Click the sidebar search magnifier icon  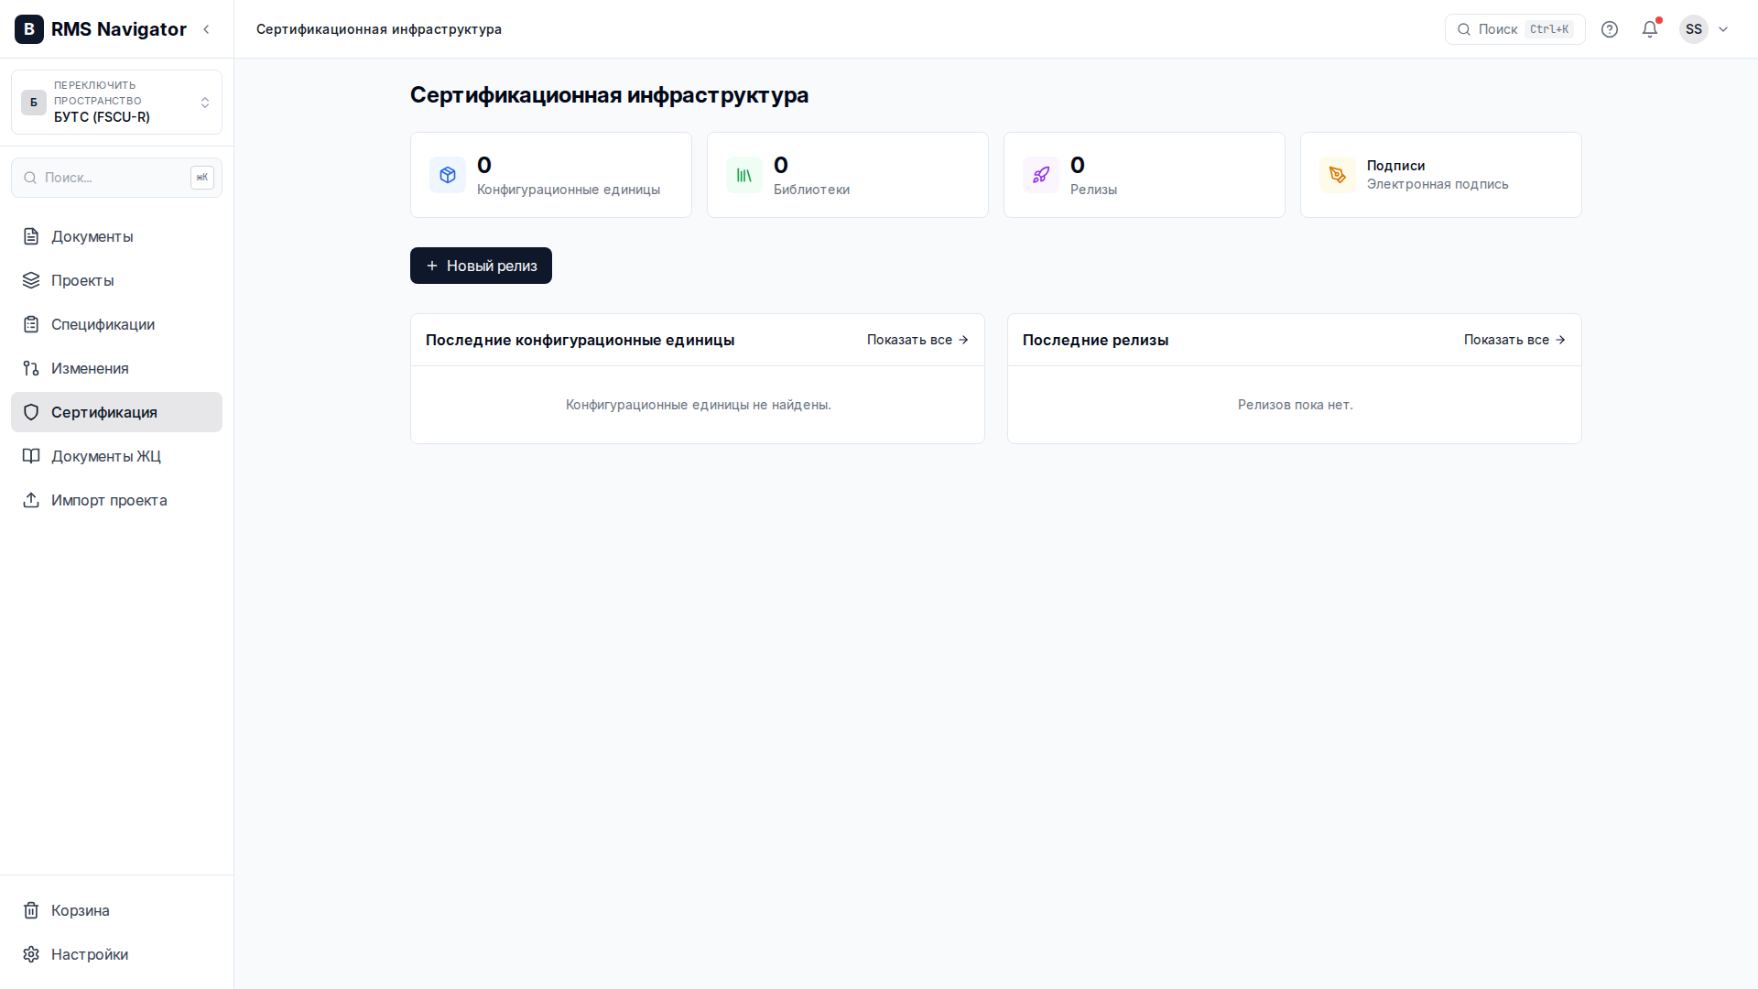(30, 178)
